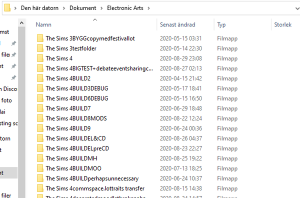Viewport: 300px width, 198px height.
Task: Expand the chevron after Electronic Arts breadcrumb
Action: 148,8
